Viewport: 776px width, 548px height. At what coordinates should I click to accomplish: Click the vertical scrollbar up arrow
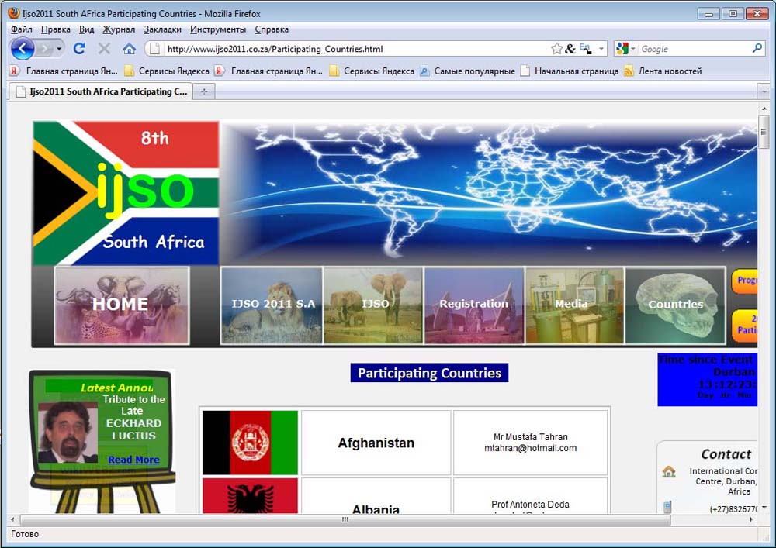tap(764, 109)
